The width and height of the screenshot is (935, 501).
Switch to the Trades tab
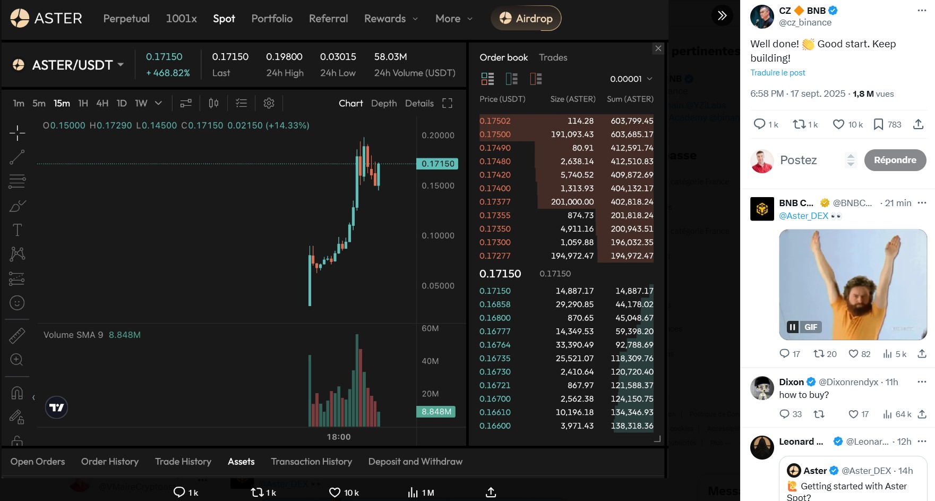click(x=553, y=57)
